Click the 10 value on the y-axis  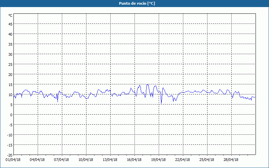[10, 95]
